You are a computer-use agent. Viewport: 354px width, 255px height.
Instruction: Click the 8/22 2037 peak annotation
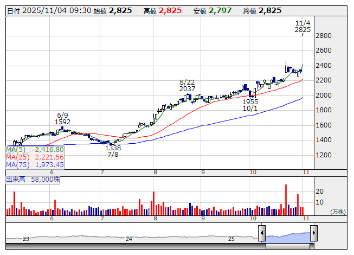(x=187, y=85)
